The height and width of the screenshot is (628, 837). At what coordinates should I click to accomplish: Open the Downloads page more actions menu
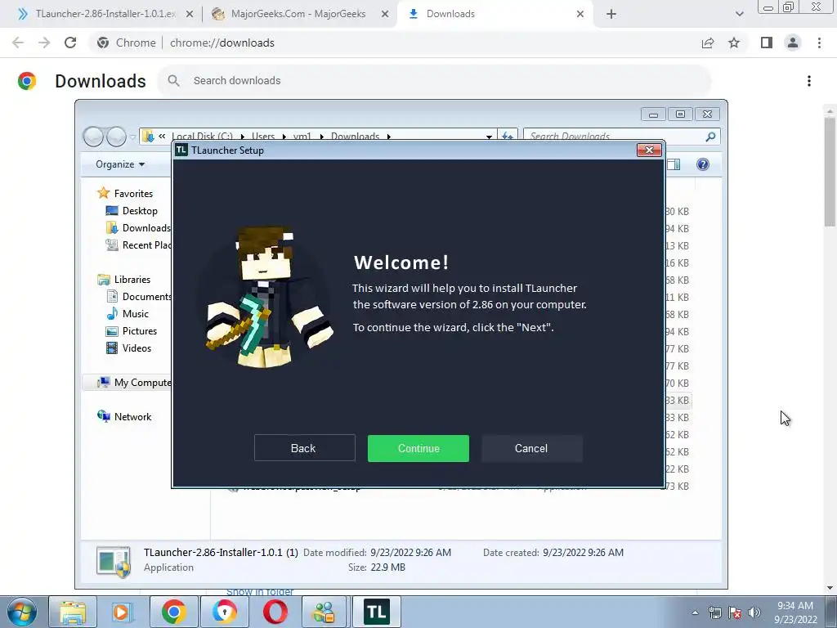[809, 81]
